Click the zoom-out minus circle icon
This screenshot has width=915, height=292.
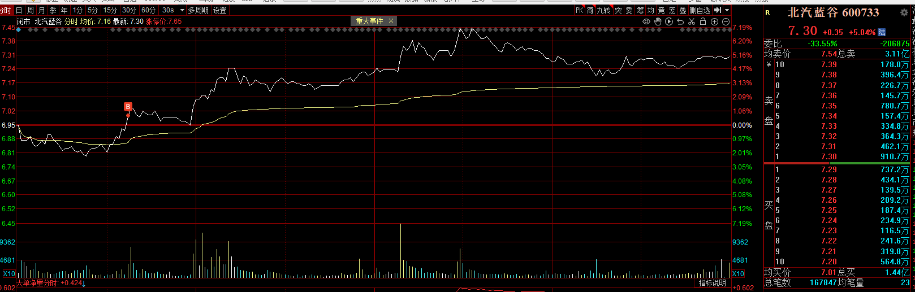coord(726,21)
